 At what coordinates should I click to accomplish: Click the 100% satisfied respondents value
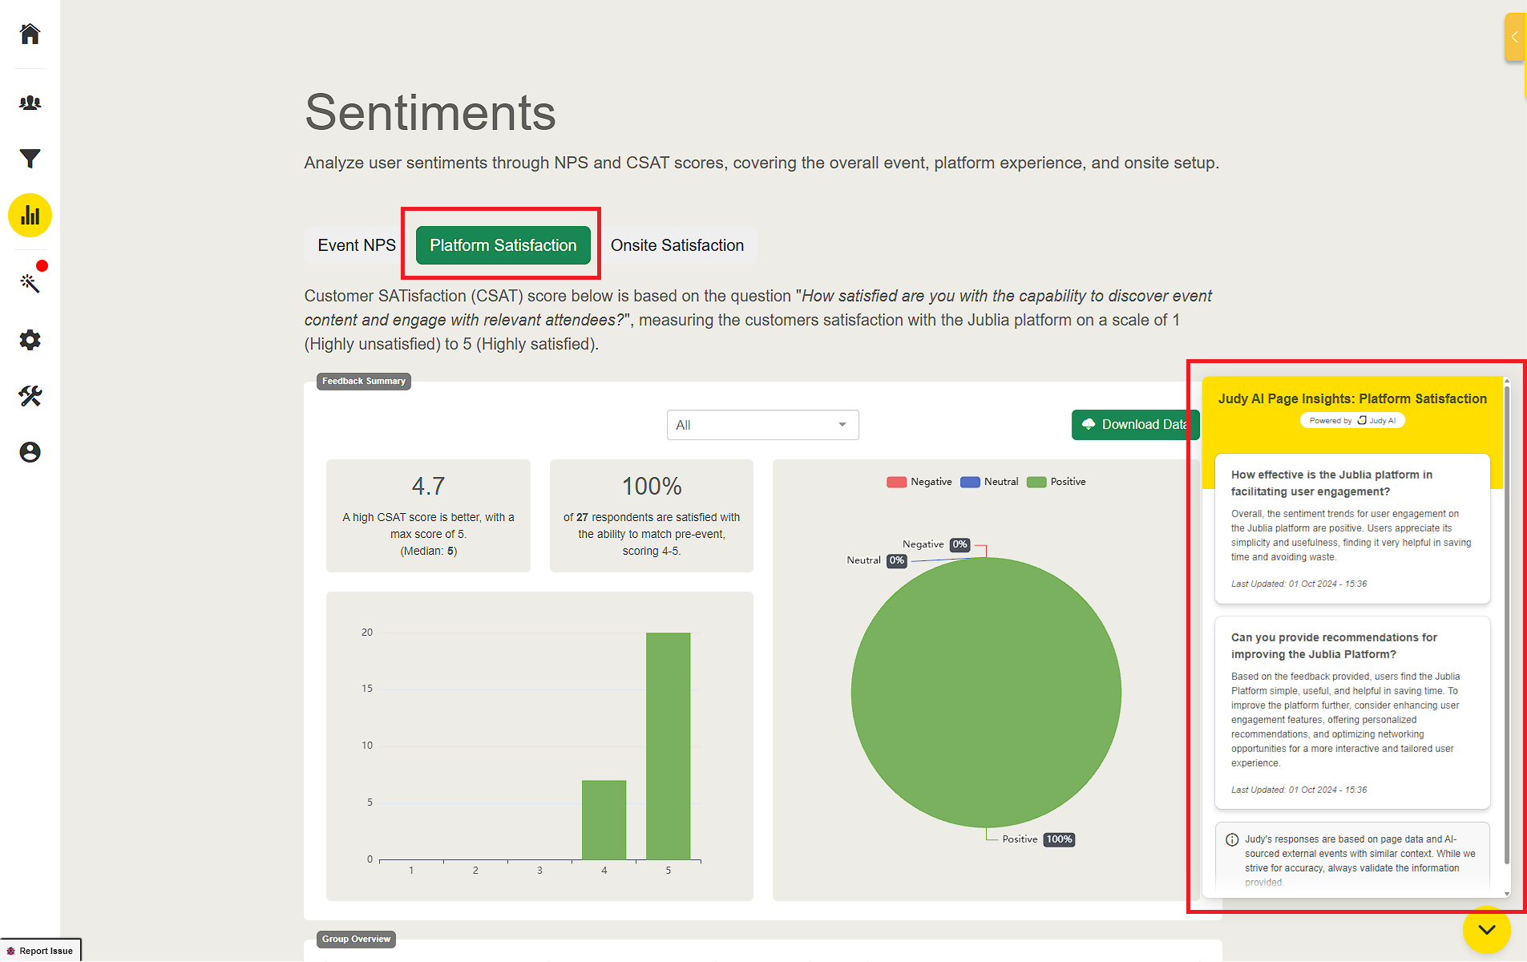652,486
